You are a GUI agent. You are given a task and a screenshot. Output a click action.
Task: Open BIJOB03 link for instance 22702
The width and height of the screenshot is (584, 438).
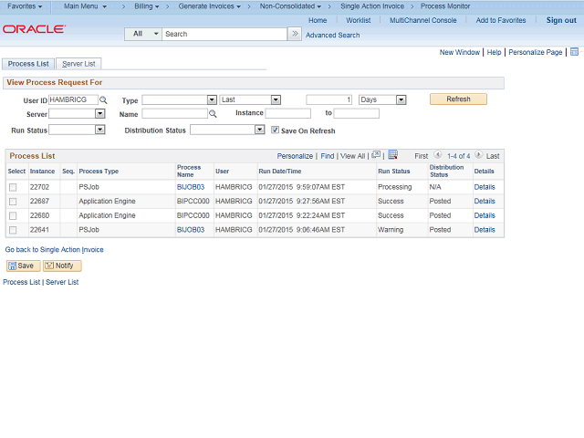[x=191, y=187]
